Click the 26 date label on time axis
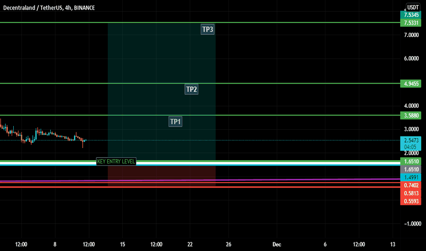The width and height of the screenshot is (426, 251). 229,245
